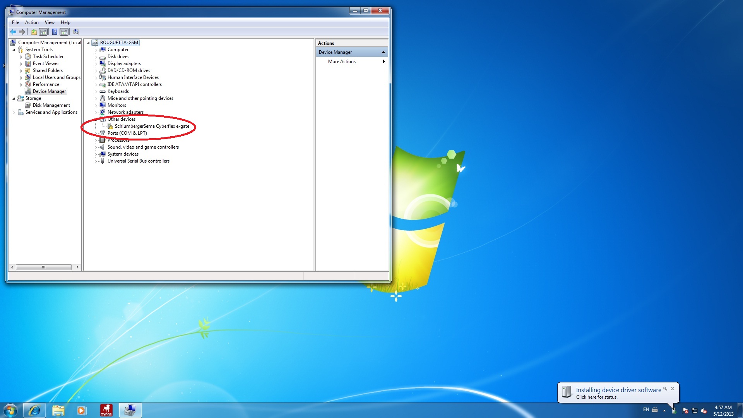Collapse the BOUGUETTA-GSM device tree root
Screen dimensions: 743x418
[88, 43]
